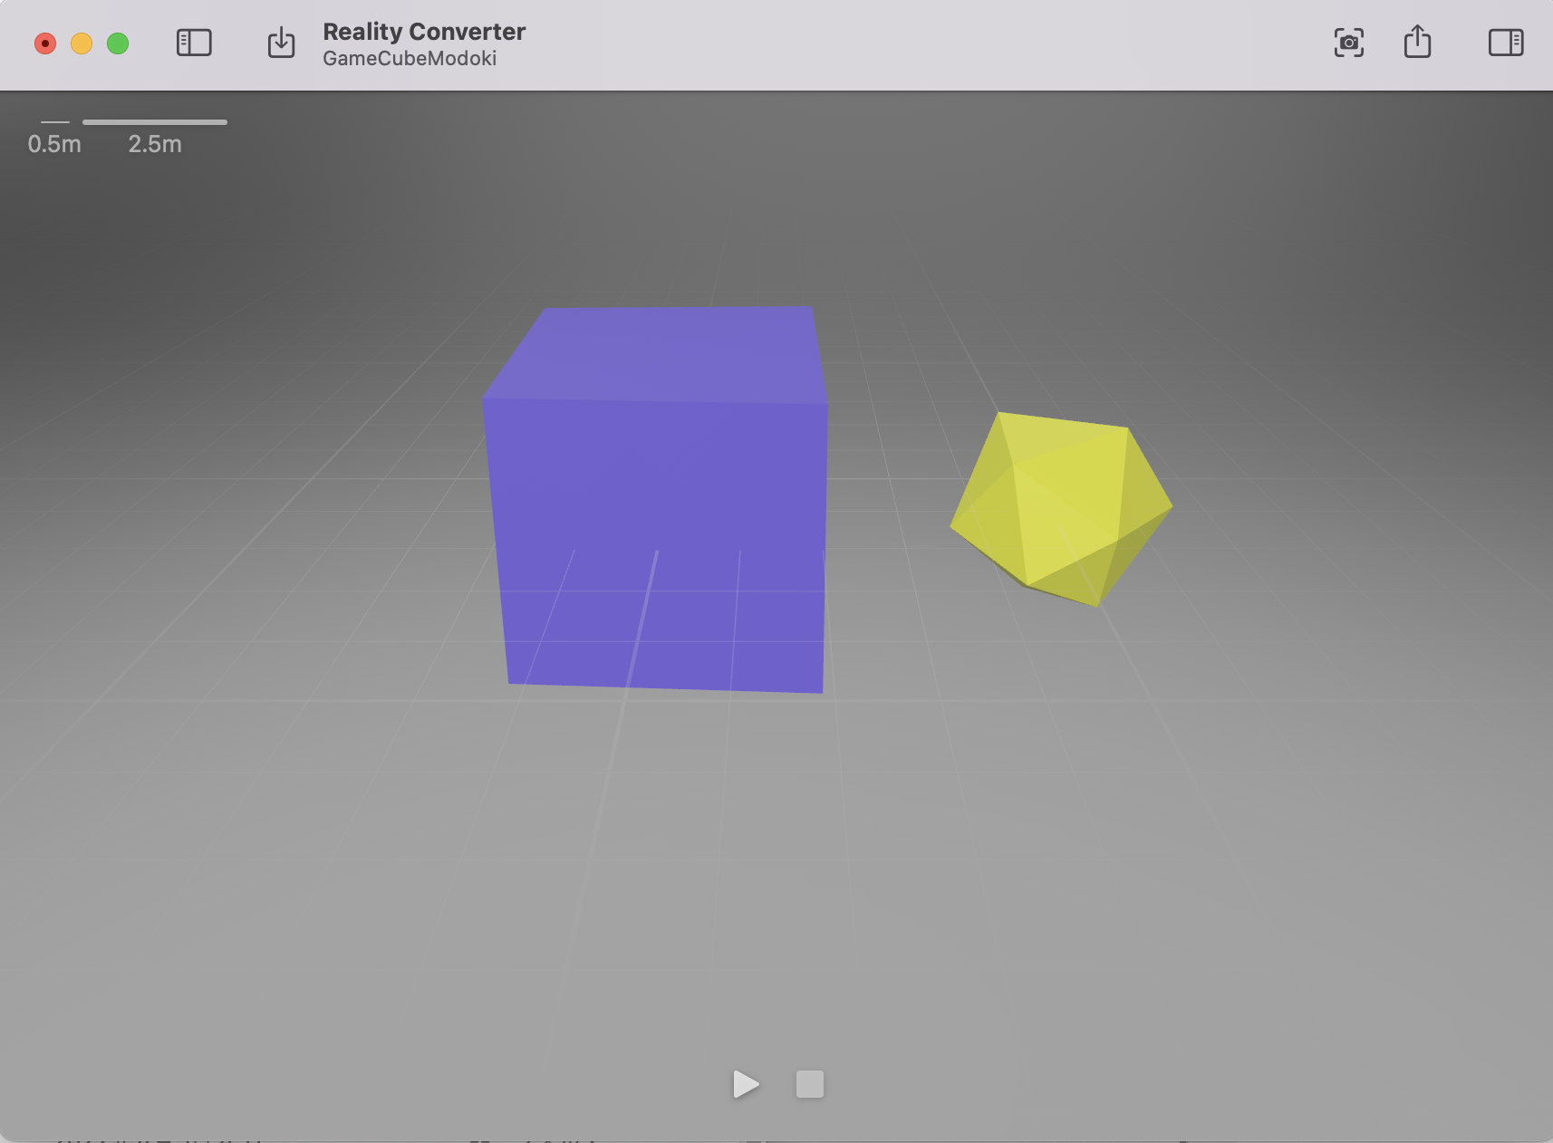Minimize the window with yellow button

82,43
